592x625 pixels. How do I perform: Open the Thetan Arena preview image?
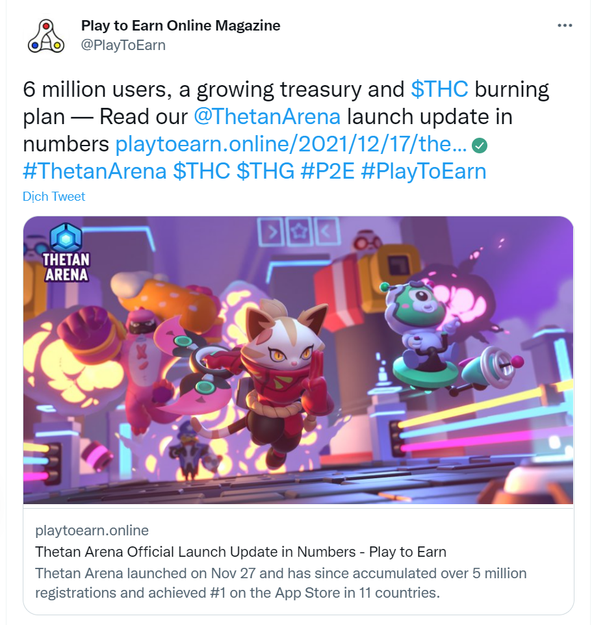point(298,361)
